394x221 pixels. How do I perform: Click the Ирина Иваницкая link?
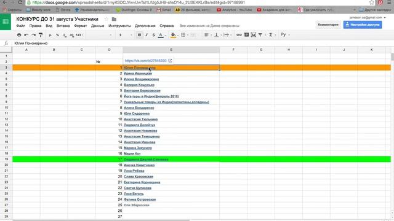(138, 74)
